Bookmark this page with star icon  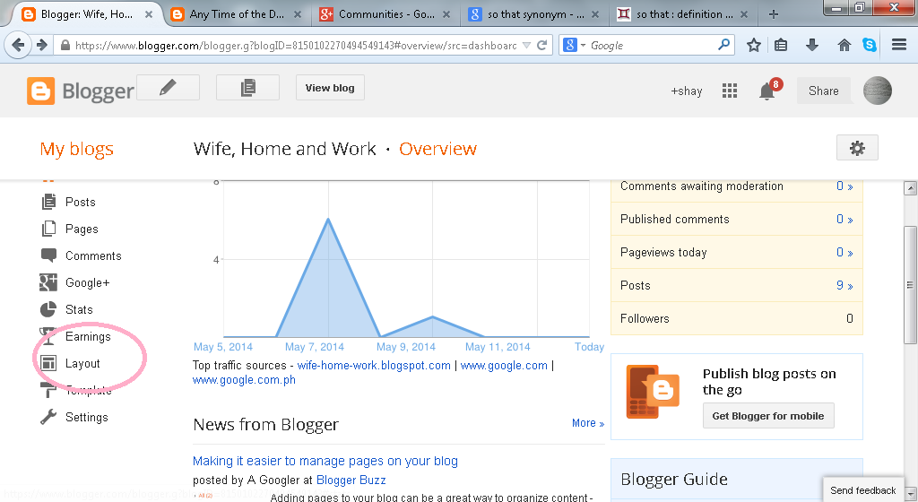[x=753, y=45]
